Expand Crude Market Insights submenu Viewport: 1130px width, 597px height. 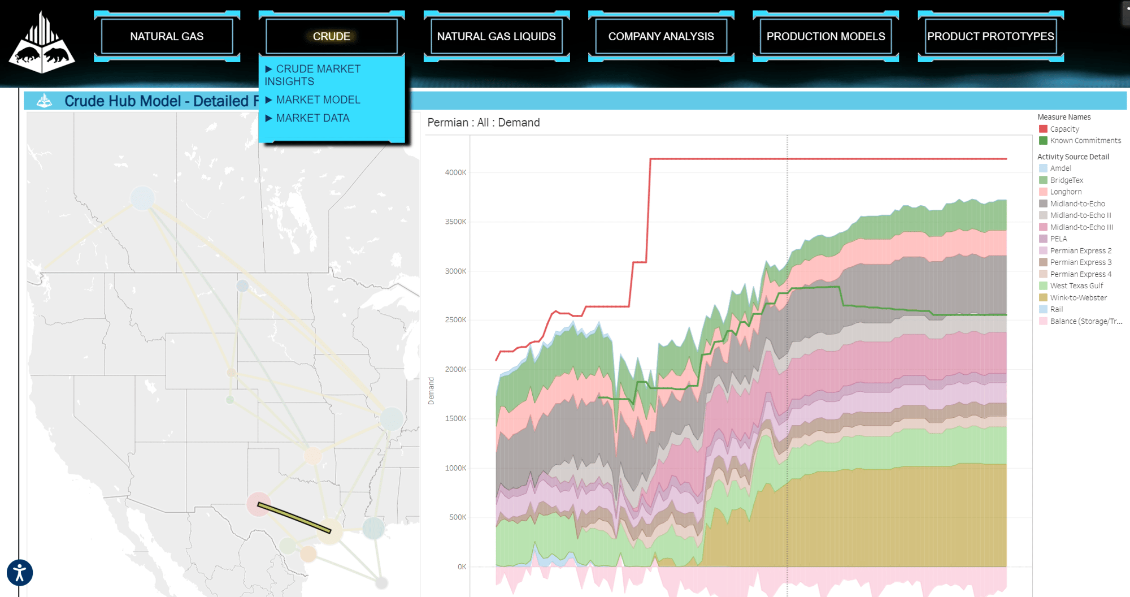tap(312, 75)
